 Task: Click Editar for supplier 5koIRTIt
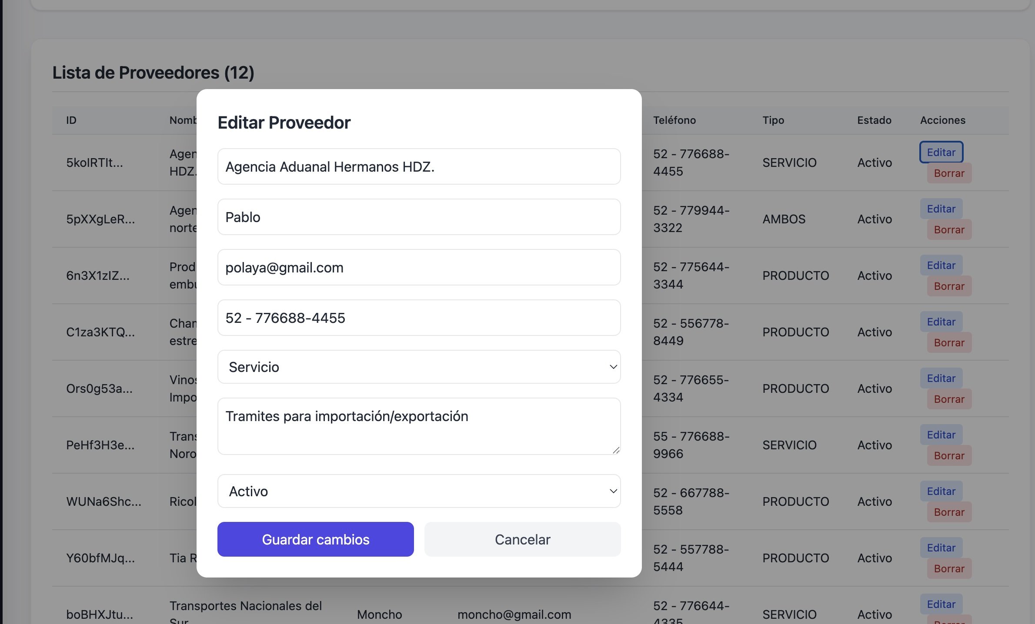[x=941, y=153]
